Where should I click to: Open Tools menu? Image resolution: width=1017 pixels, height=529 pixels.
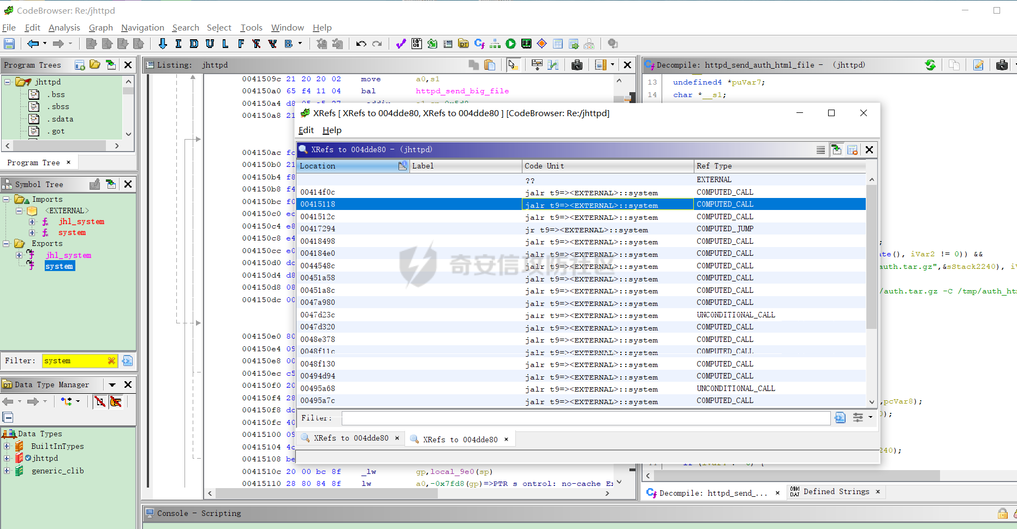click(251, 27)
